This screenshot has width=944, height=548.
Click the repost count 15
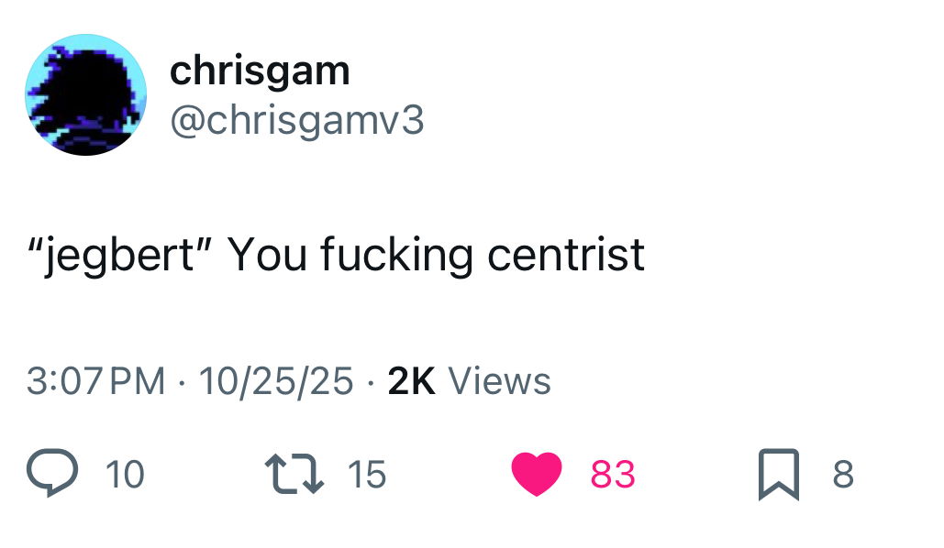click(366, 474)
